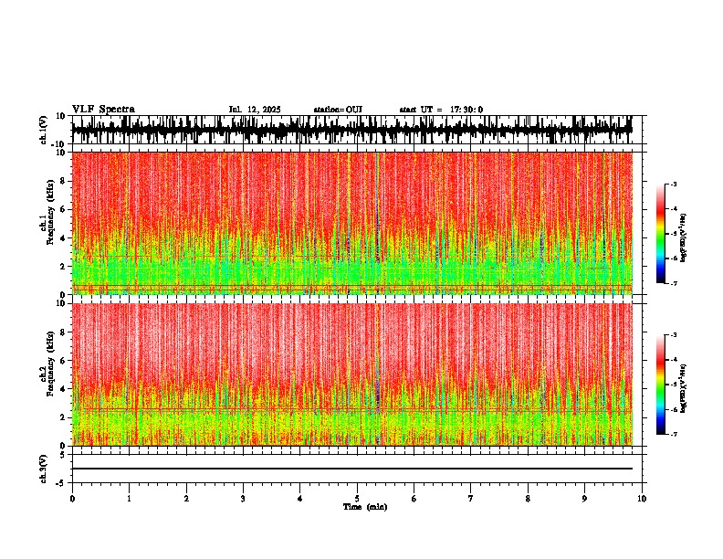The width and height of the screenshot is (723, 559).
Task: Click the "5" tick on ch.3(V) axis
Action: (x=64, y=454)
